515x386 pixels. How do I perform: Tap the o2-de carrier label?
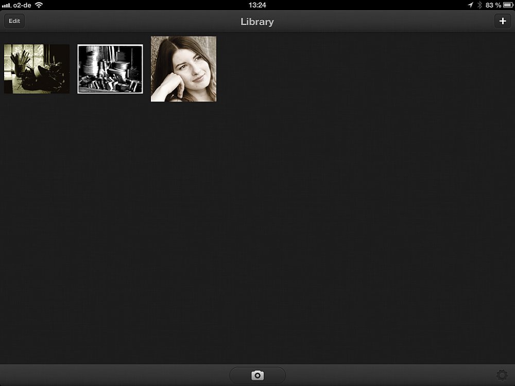[x=22, y=5]
